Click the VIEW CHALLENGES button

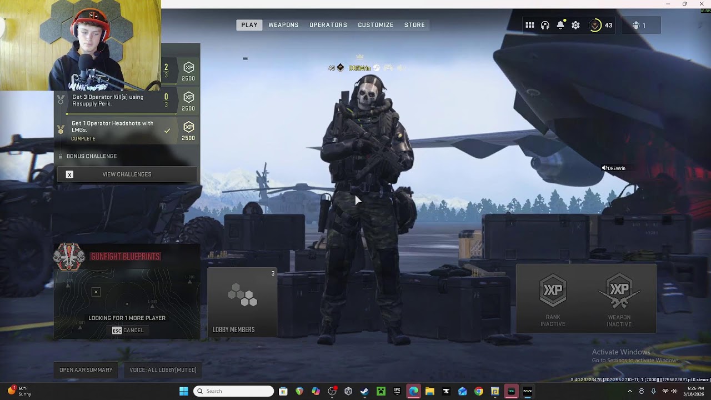[x=127, y=174]
